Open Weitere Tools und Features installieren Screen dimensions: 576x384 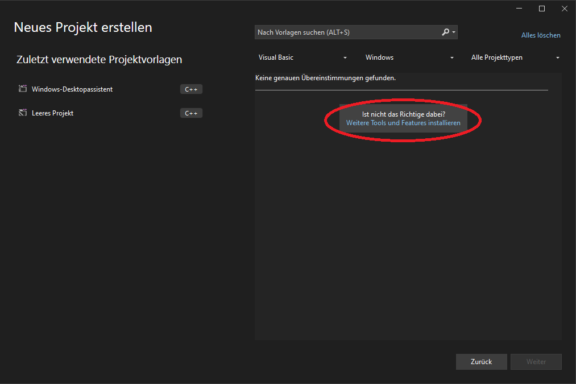point(403,123)
